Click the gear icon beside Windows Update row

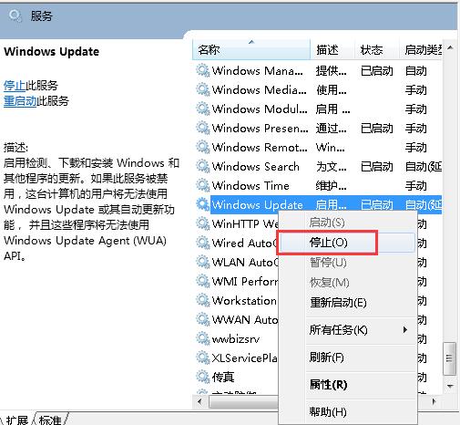coord(202,204)
